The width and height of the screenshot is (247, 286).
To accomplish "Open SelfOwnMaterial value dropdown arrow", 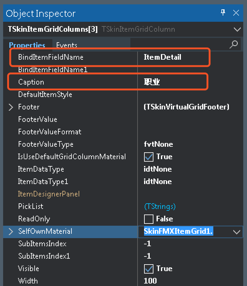I will coord(237,232).
